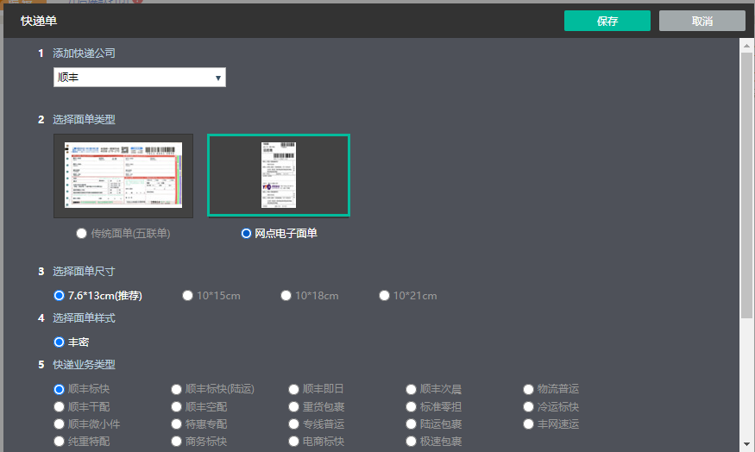
Task: Click the 取消 cancel button
Action: click(x=702, y=21)
